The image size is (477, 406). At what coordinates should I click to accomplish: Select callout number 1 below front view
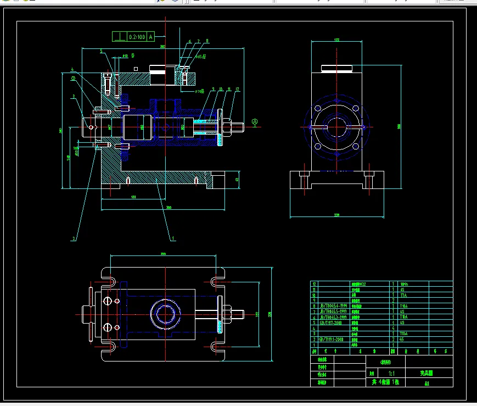173,238
